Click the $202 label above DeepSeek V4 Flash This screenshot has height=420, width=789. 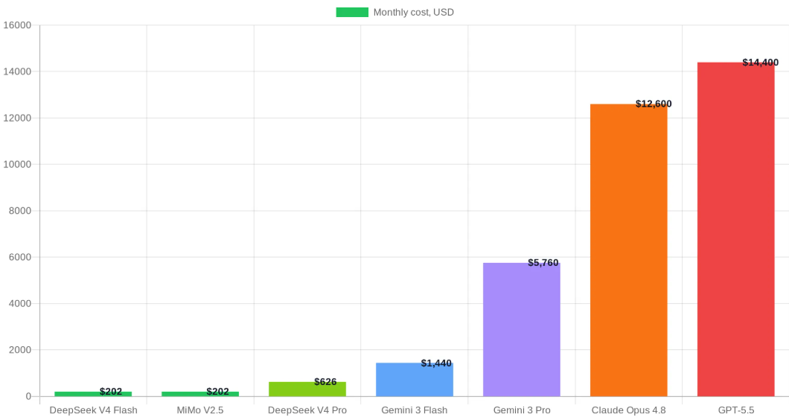coord(111,391)
